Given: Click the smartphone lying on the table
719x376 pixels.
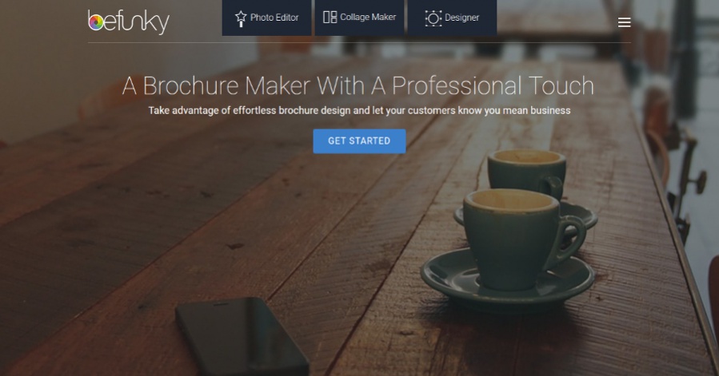Looking at the screenshot, I should tap(242, 336).
